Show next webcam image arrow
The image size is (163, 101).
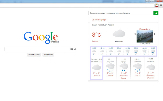pyautogui.click(x=155, y=34)
